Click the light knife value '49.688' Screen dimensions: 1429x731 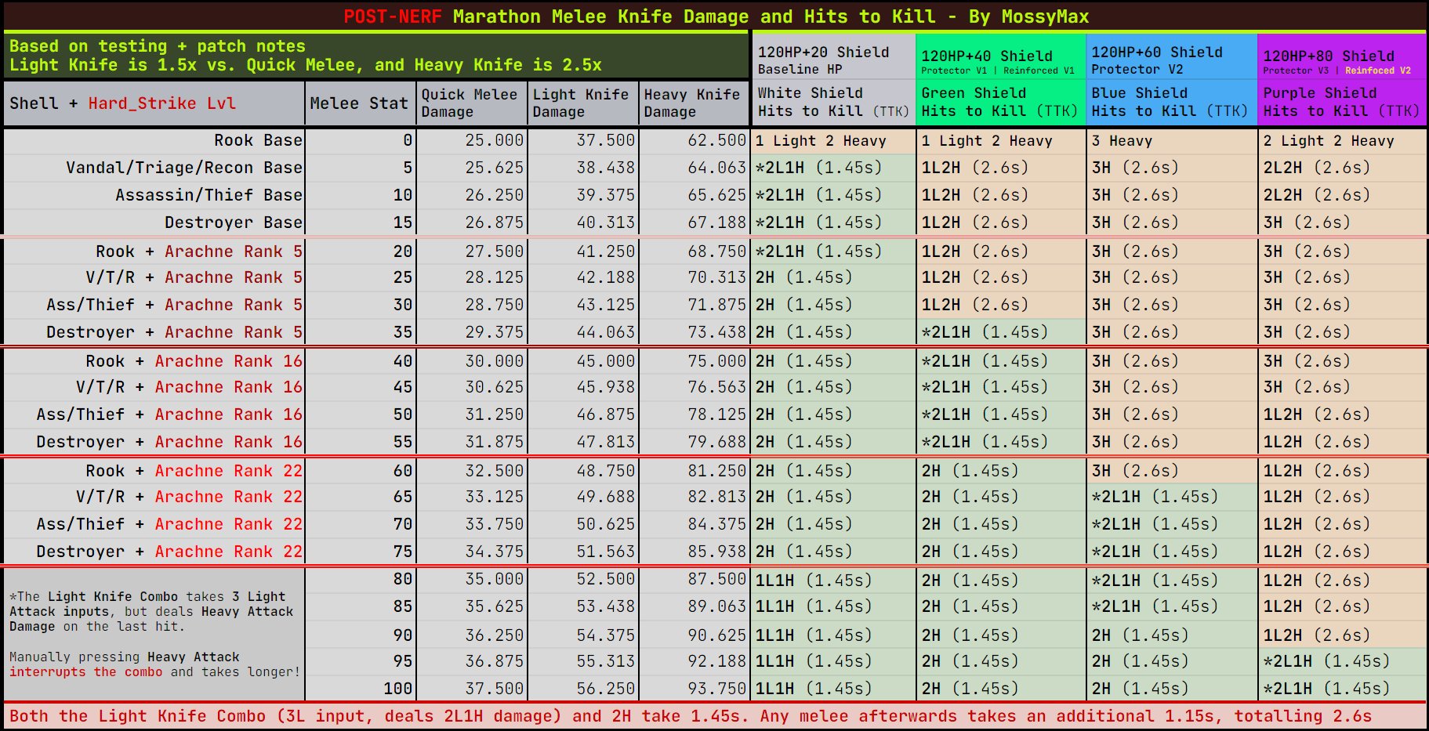coord(606,497)
